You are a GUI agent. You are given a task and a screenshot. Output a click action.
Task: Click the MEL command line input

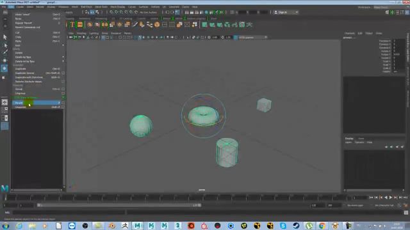pyautogui.click(x=69, y=213)
